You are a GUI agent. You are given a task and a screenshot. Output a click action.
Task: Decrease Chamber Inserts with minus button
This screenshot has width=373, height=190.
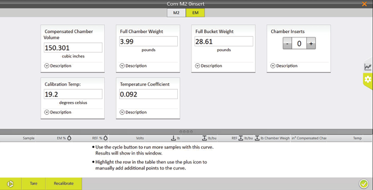coord(287,43)
